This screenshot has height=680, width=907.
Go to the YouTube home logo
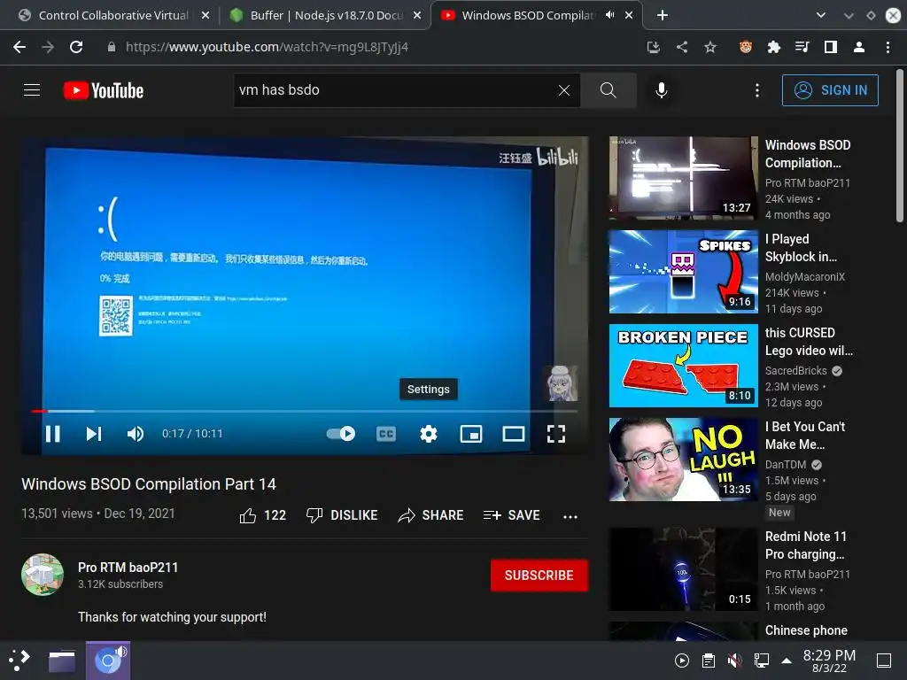104,90
